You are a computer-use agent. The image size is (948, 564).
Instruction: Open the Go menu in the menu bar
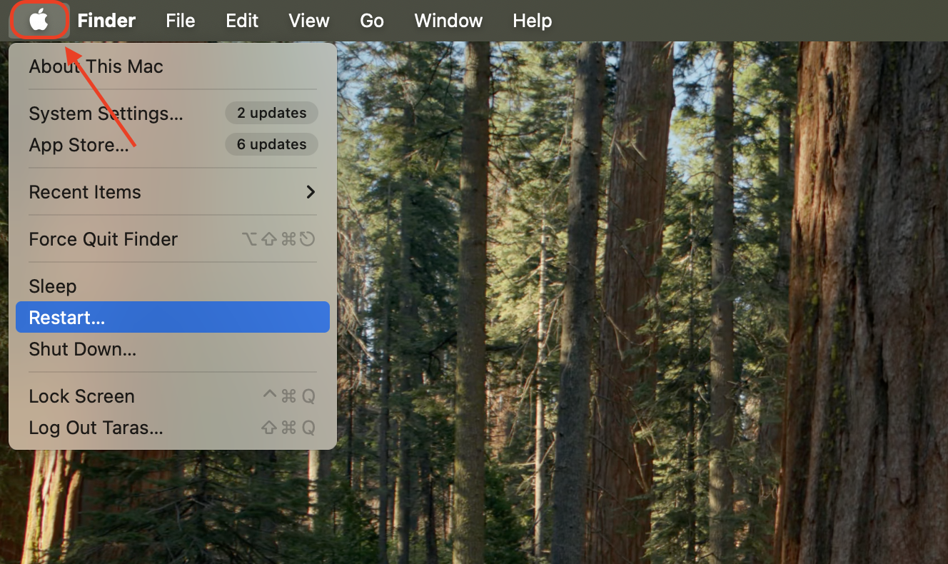pos(371,20)
